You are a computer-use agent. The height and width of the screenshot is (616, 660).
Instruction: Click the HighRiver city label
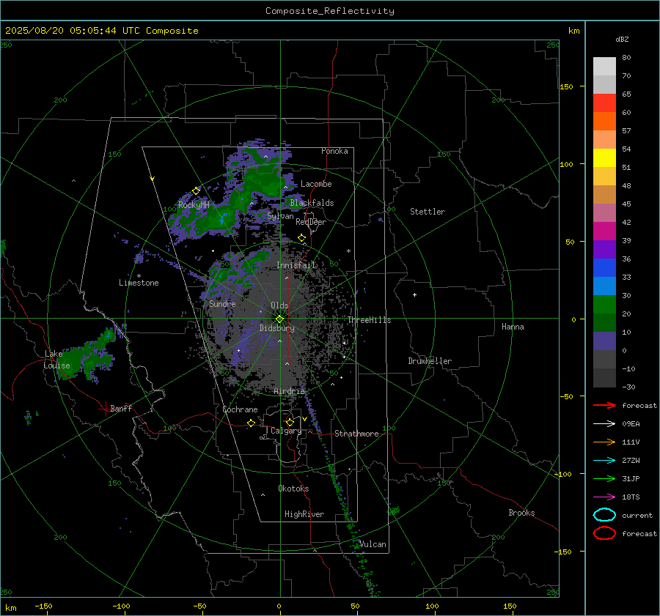click(x=304, y=514)
